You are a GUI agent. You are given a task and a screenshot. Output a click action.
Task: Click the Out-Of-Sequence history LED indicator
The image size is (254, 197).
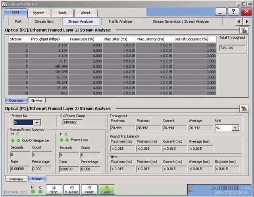[13, 140]
